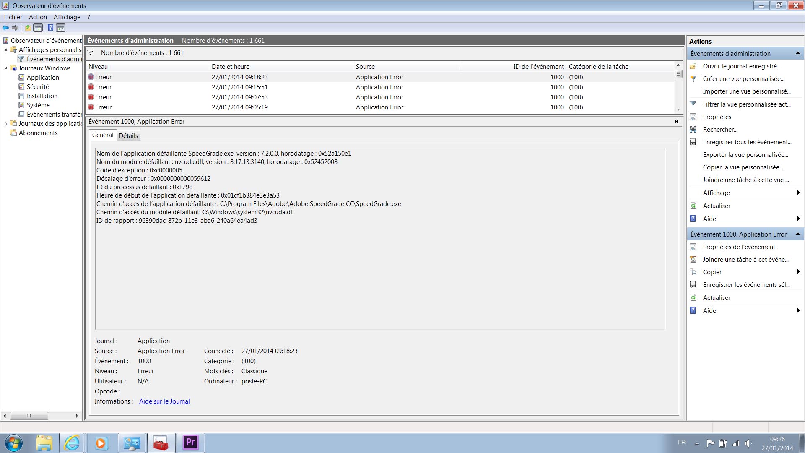
Task: Click the Propriétés icon in the Actions pane
Action: pyautogui.click(x=693, y=117)
